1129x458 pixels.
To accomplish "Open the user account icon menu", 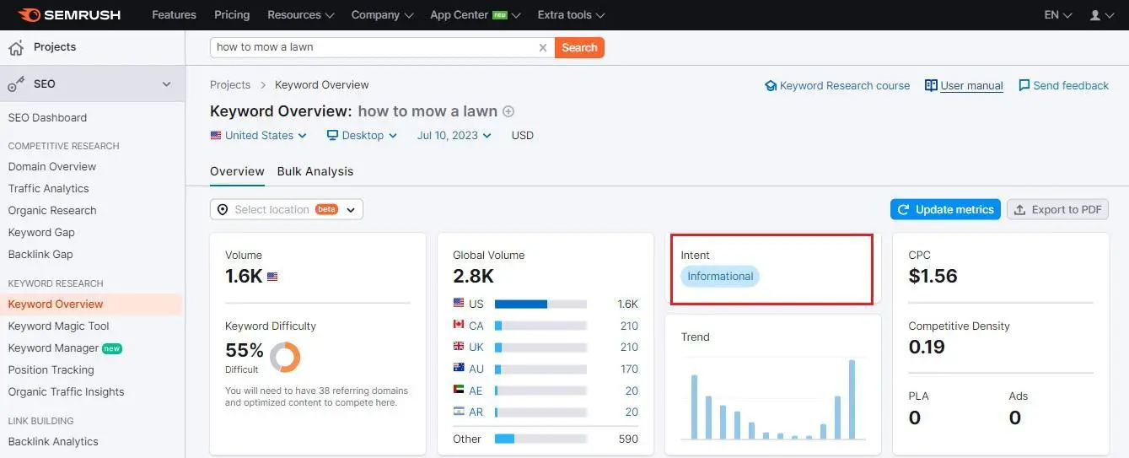I will [1101, 15].
